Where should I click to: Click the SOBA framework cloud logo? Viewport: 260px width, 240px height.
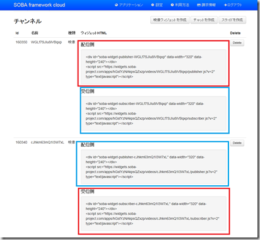39,5
